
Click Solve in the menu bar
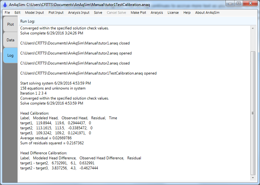(x=98, y=13)
